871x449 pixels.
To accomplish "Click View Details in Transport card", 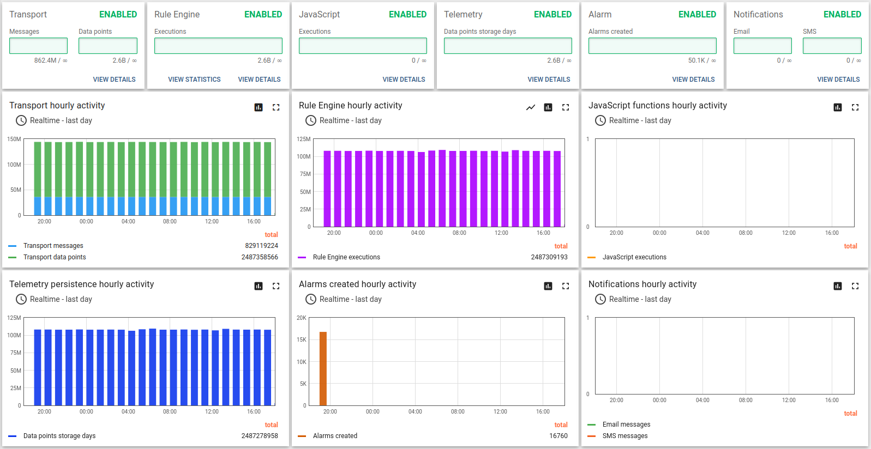I will point(114,80).
